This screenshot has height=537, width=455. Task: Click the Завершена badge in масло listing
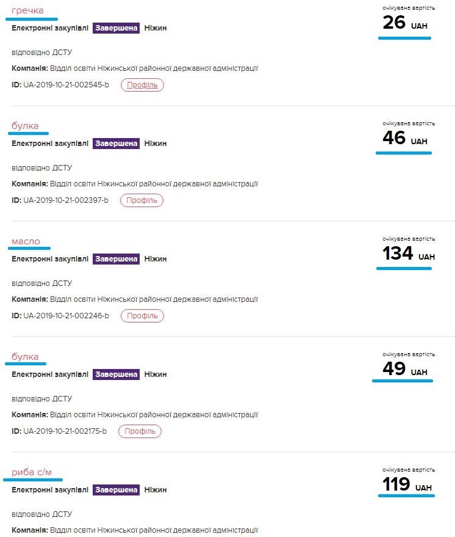click(x=116, y=259)
